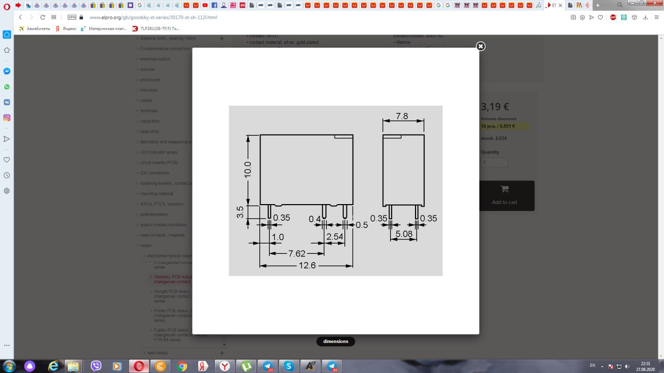
Task: Open bookmarks heart in sidebar
Action: click(7, 160)
